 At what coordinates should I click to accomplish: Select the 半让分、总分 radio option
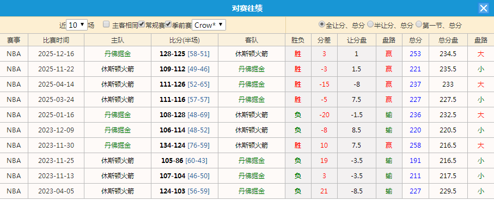click(370, 24)
